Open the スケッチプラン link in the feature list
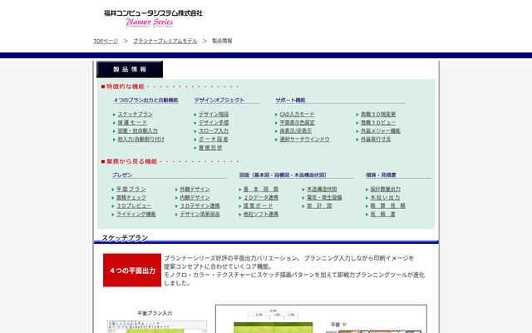Screen dimensions: 532x333 tap(135, 115)
